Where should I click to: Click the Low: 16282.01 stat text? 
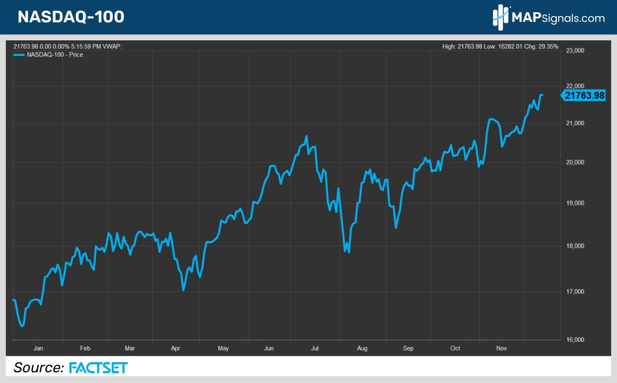[504, 47]
